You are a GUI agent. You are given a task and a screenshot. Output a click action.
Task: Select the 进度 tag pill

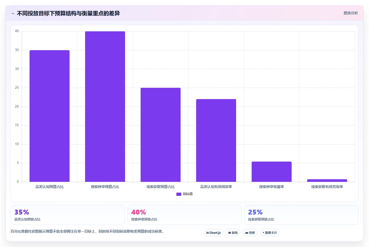click(250, 233)
